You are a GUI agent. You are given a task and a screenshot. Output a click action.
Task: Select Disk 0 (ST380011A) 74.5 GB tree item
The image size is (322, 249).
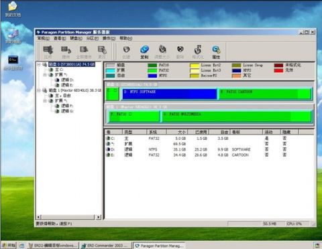point(72,64)
